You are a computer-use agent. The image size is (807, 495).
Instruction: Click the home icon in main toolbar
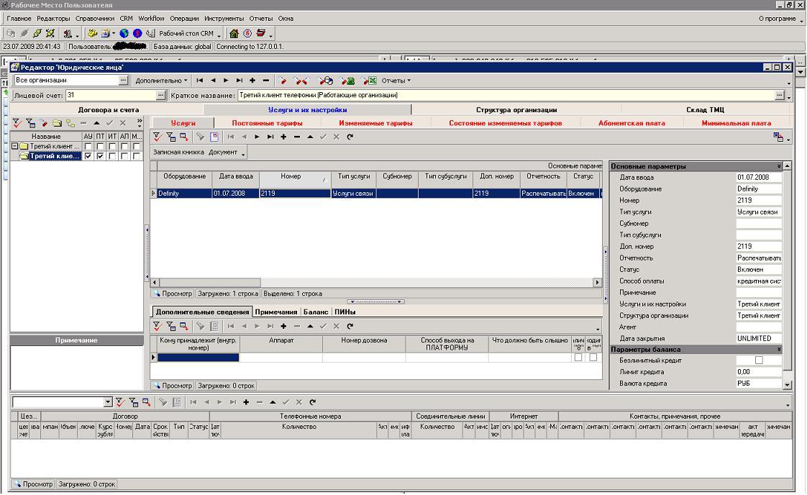pyautogui.click(x=234, y=33)
